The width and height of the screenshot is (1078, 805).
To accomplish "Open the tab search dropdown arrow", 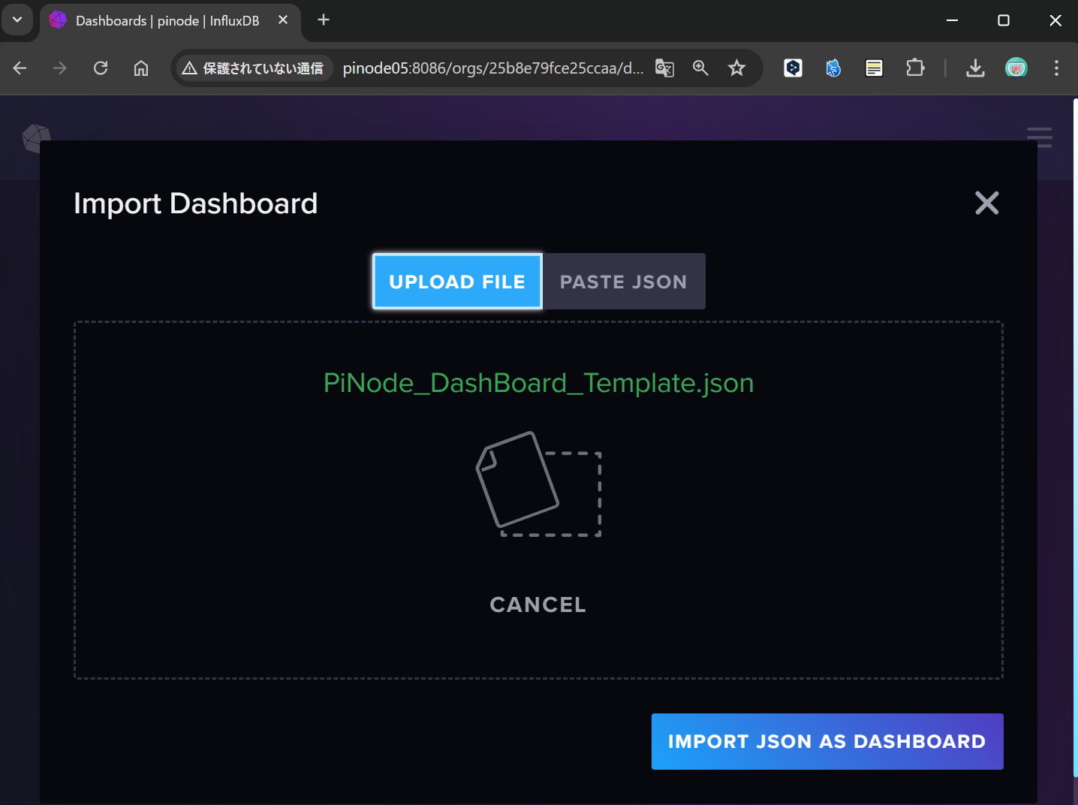I will (17, 20).
